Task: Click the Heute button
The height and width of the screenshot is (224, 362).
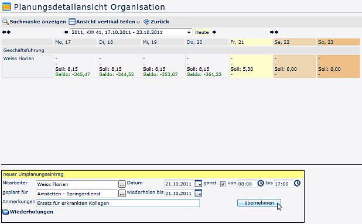Action: point(202,32)
